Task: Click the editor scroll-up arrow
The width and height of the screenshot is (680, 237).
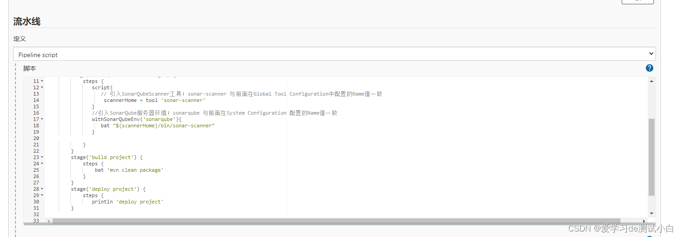Action: [651, 81]
